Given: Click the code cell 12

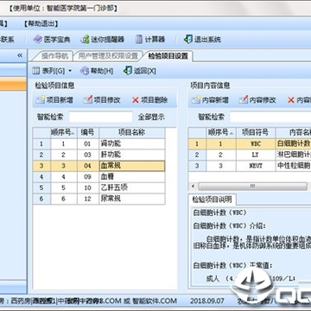Looking at the screenshot, I should pyautogui.click(x=88, y=199).
